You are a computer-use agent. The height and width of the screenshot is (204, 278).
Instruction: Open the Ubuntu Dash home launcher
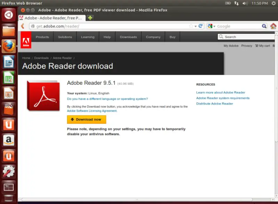point(8,15)
